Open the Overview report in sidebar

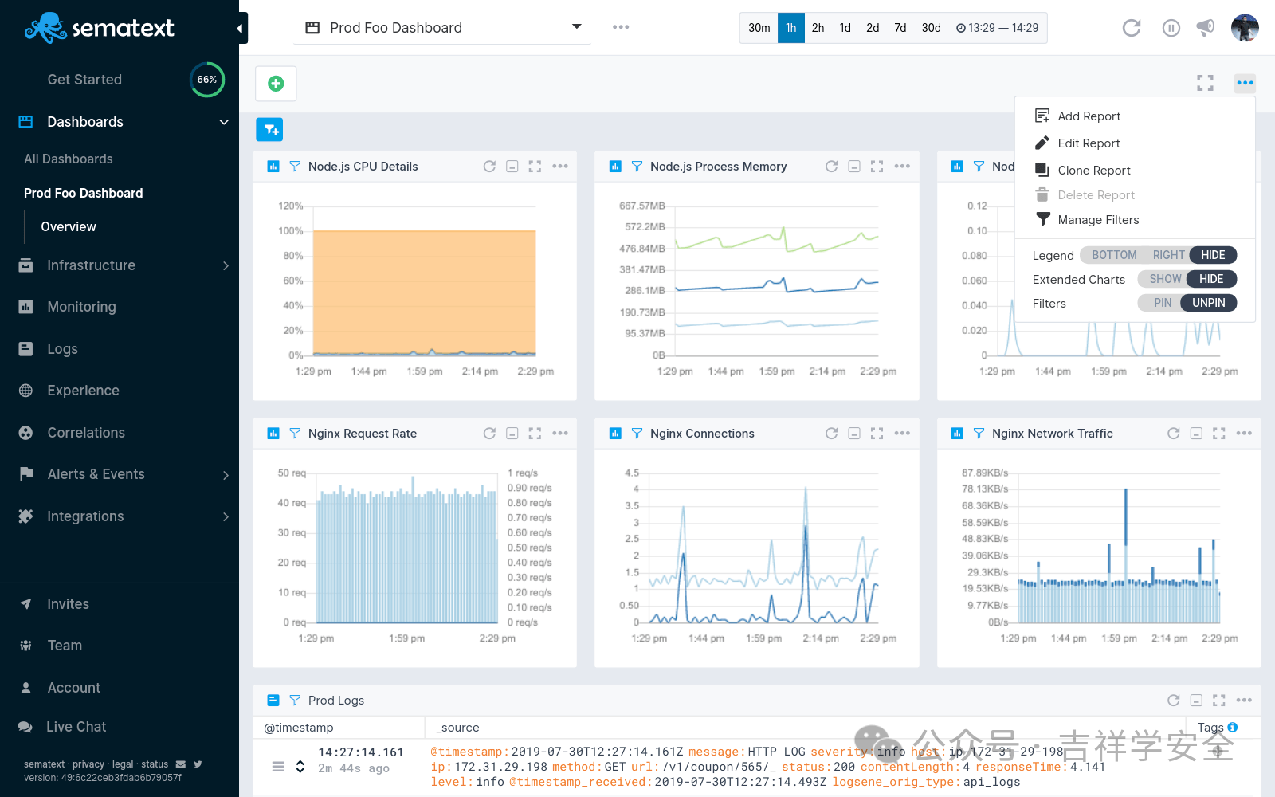click(x=69, y=227)
